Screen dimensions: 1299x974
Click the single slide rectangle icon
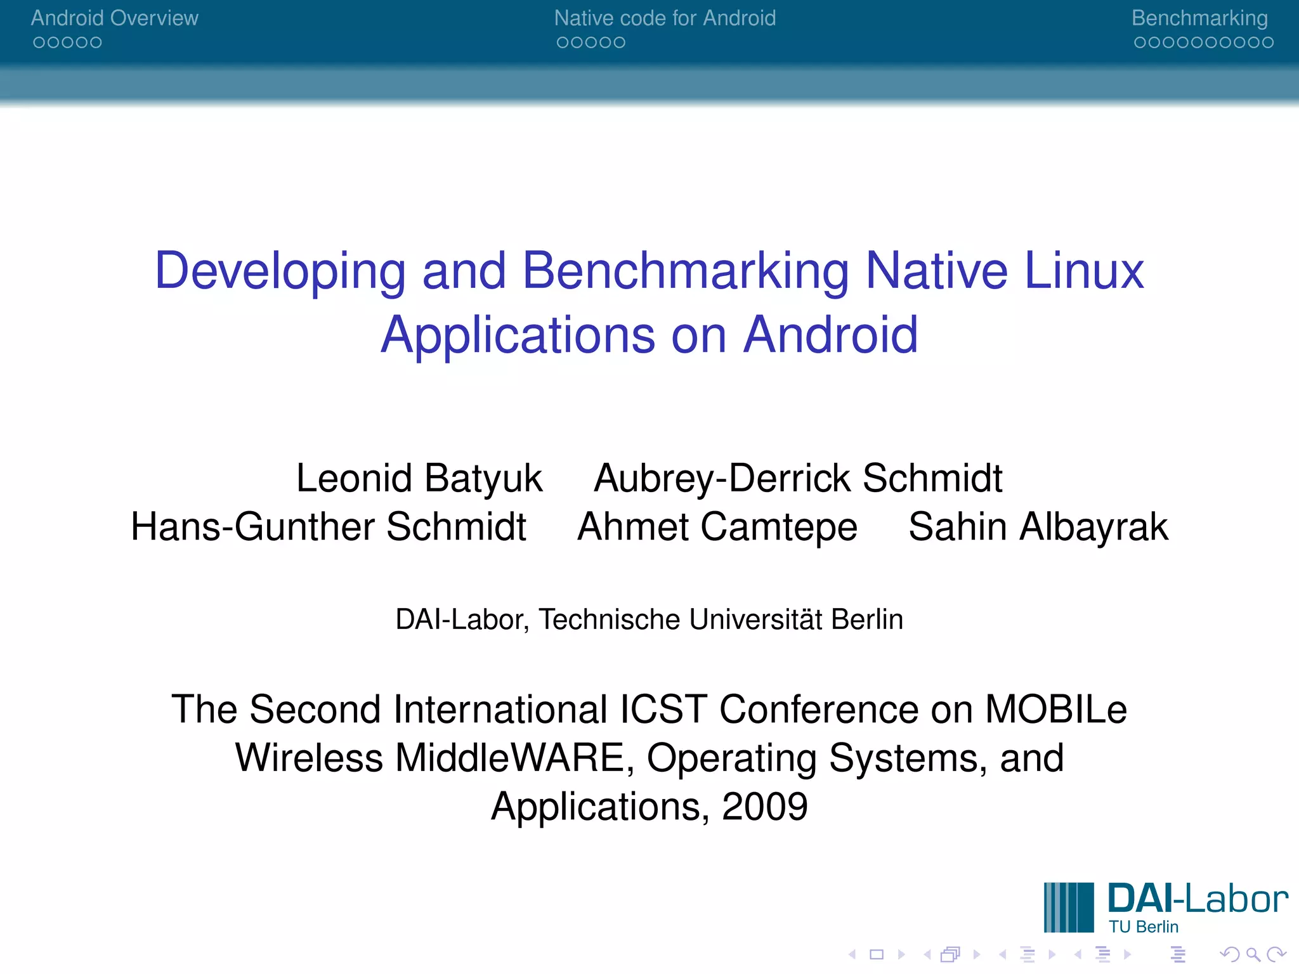pyautogui.click(x=877, y=954)
